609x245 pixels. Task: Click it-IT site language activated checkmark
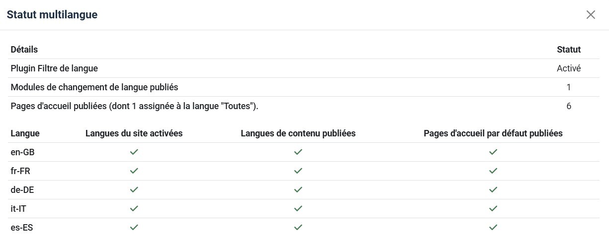coord(134,209)
